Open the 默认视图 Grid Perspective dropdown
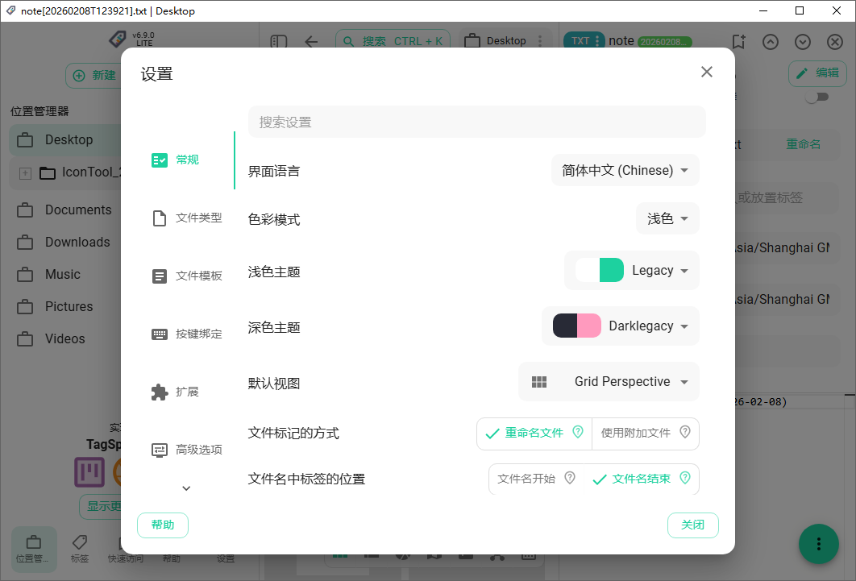856x581 pixels. (609, 381)
